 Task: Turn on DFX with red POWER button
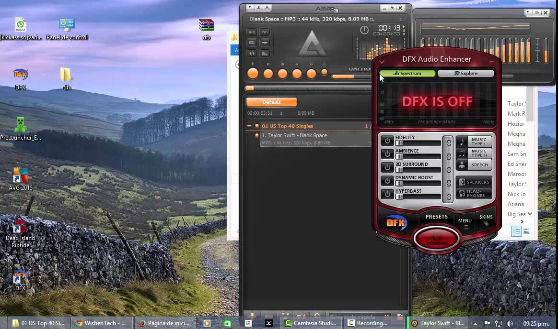(x=437, y=239)
